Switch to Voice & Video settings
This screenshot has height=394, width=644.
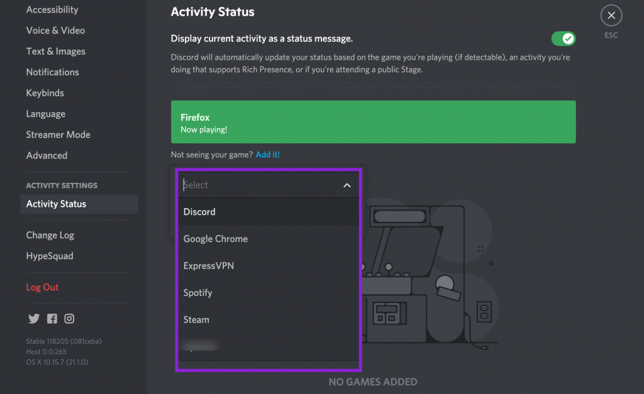click(55, 30)
